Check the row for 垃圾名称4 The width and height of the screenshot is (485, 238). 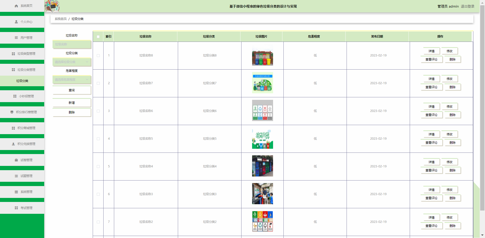[98, 166]
